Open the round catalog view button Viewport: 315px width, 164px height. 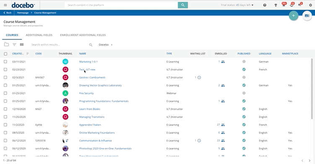point(307,16)
